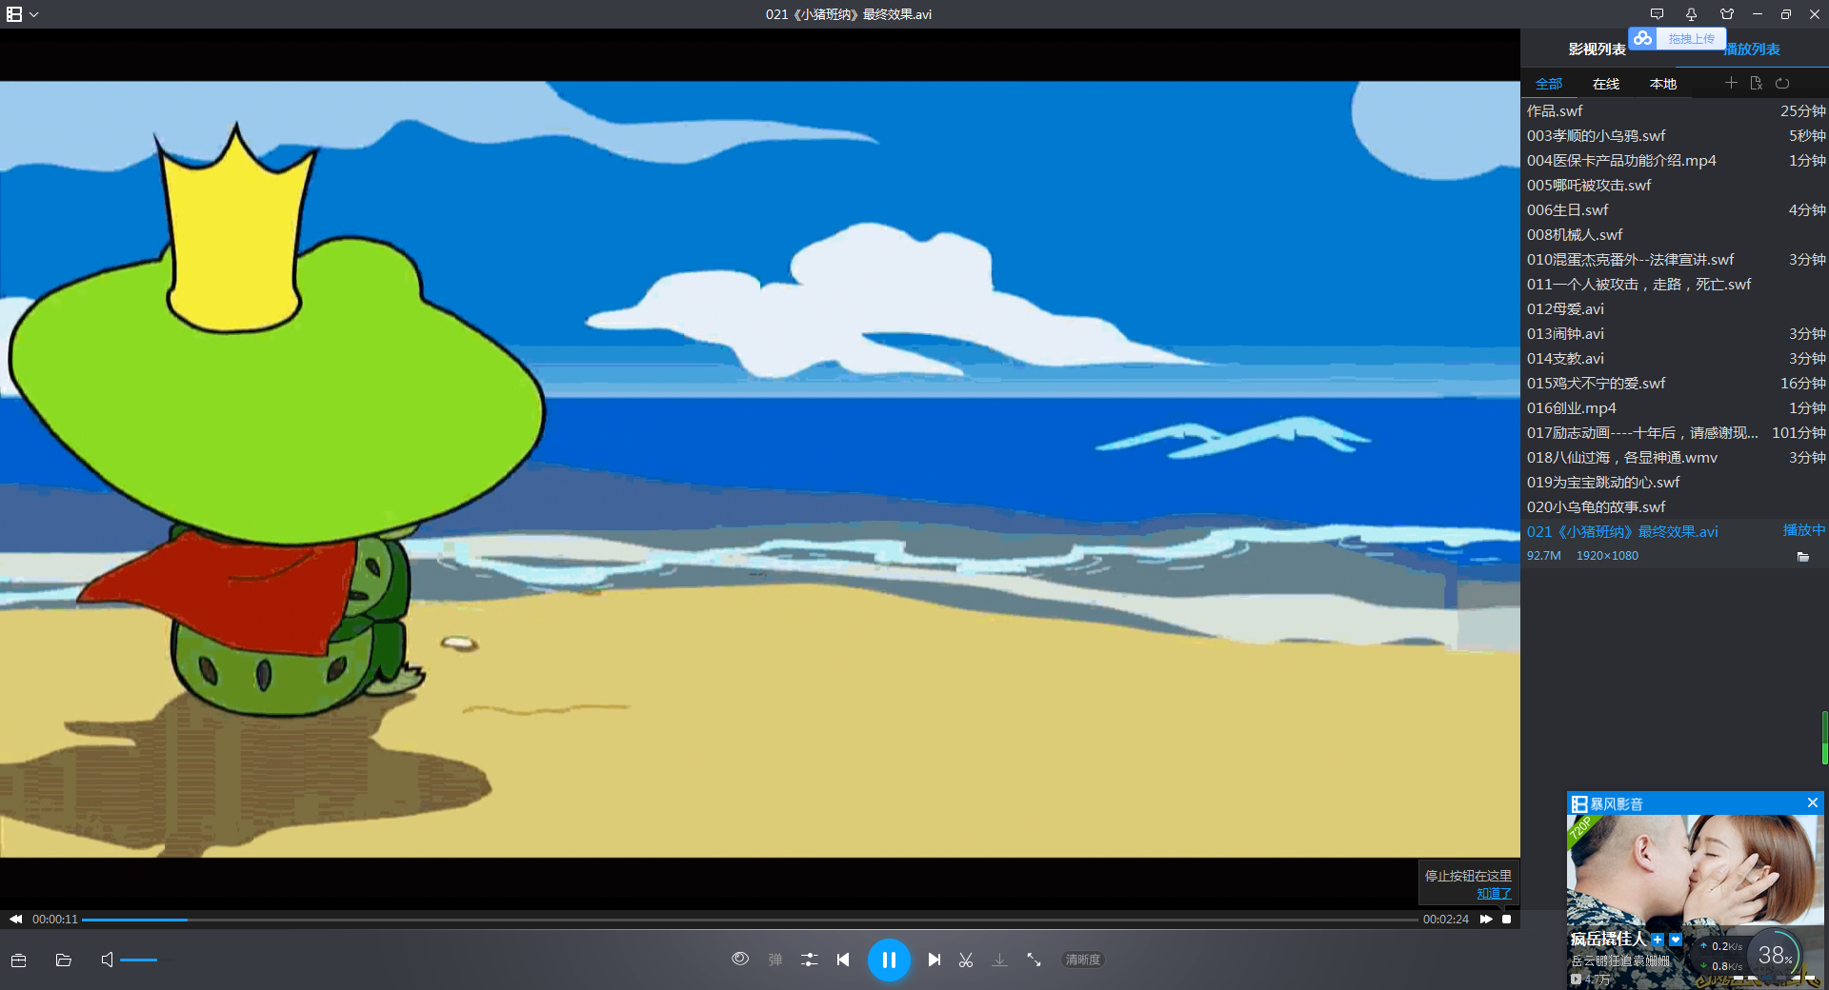Click the 38% speed monitor widget
Viewport: 1829px width, 990px height.
[1775, 955]
